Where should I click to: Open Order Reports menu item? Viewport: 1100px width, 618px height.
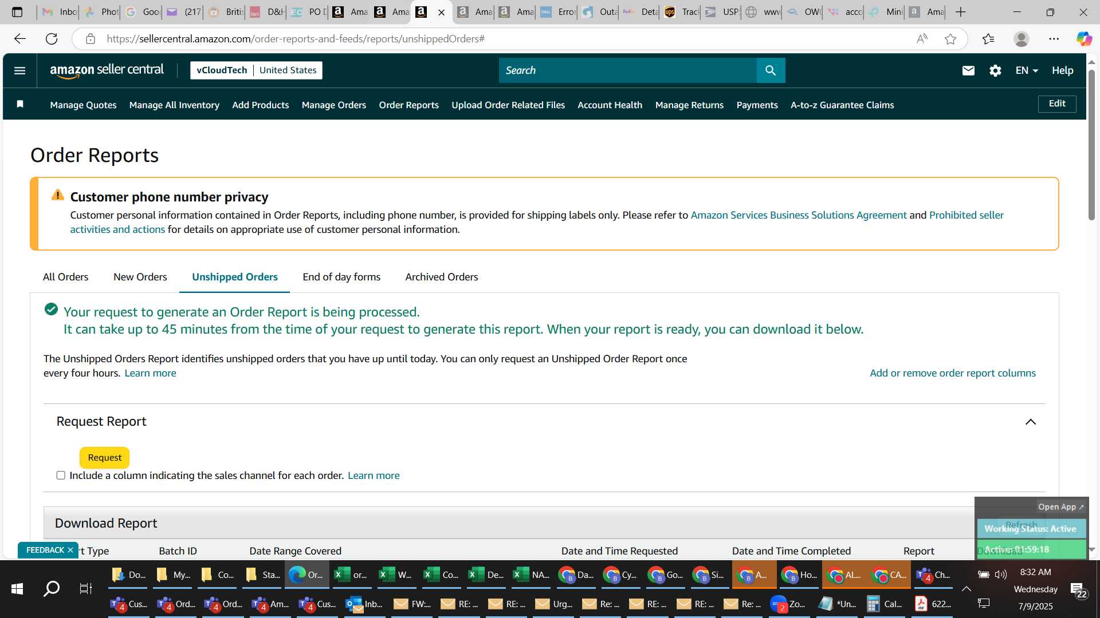[408, 105]
